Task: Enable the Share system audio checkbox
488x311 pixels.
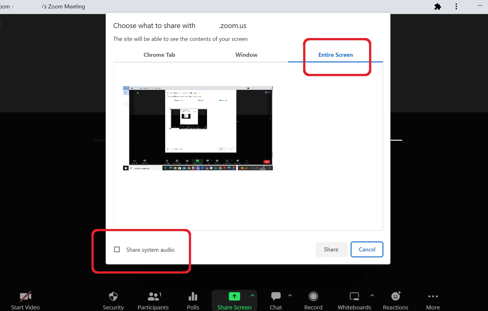Action: click(117, 250)
